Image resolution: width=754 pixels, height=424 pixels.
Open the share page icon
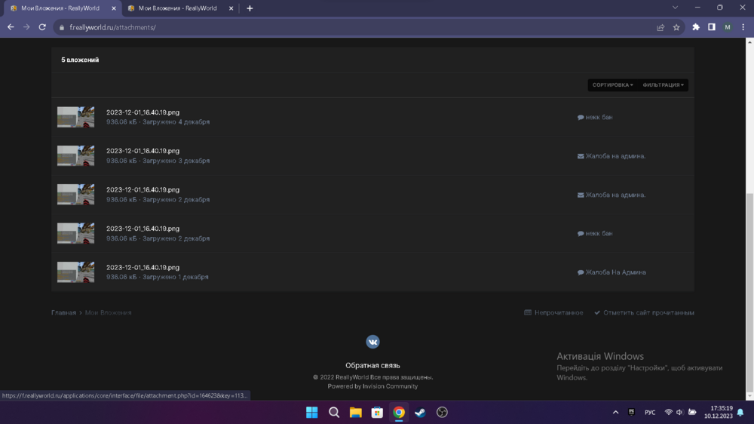tap(661, 27)
